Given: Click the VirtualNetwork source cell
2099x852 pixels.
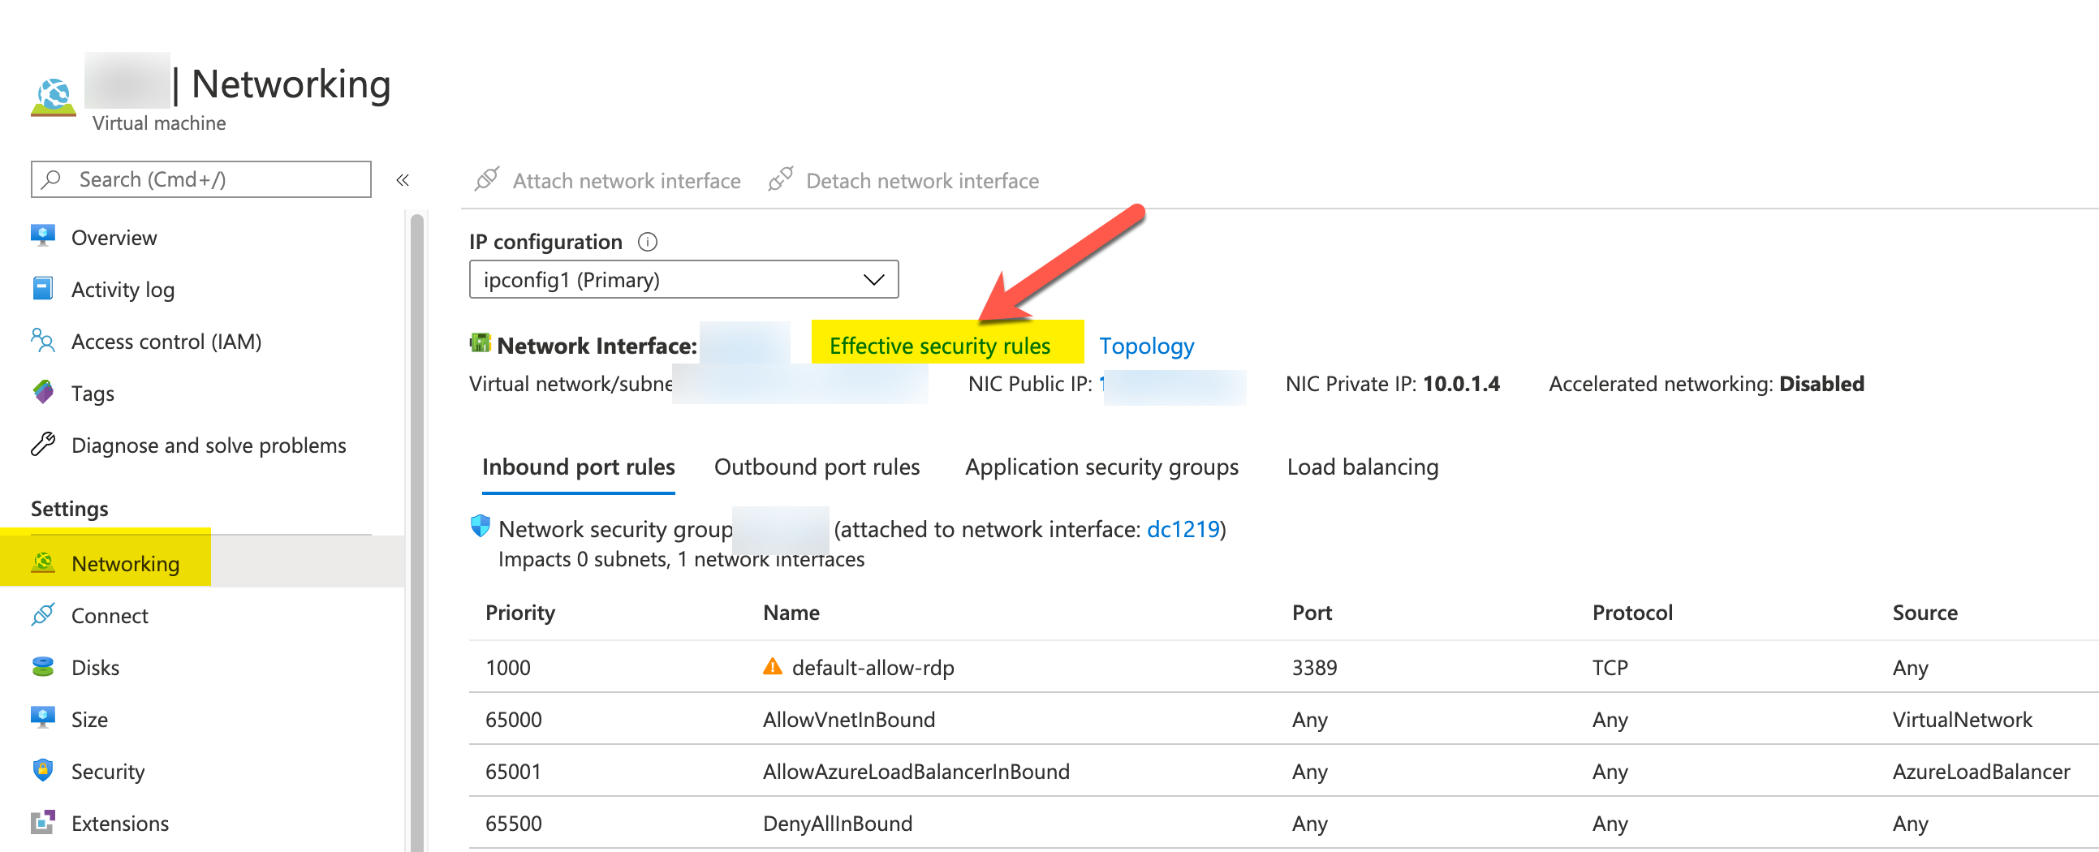Looking at the screenshot, I should pyautogui.click(x=1962, y=720).
